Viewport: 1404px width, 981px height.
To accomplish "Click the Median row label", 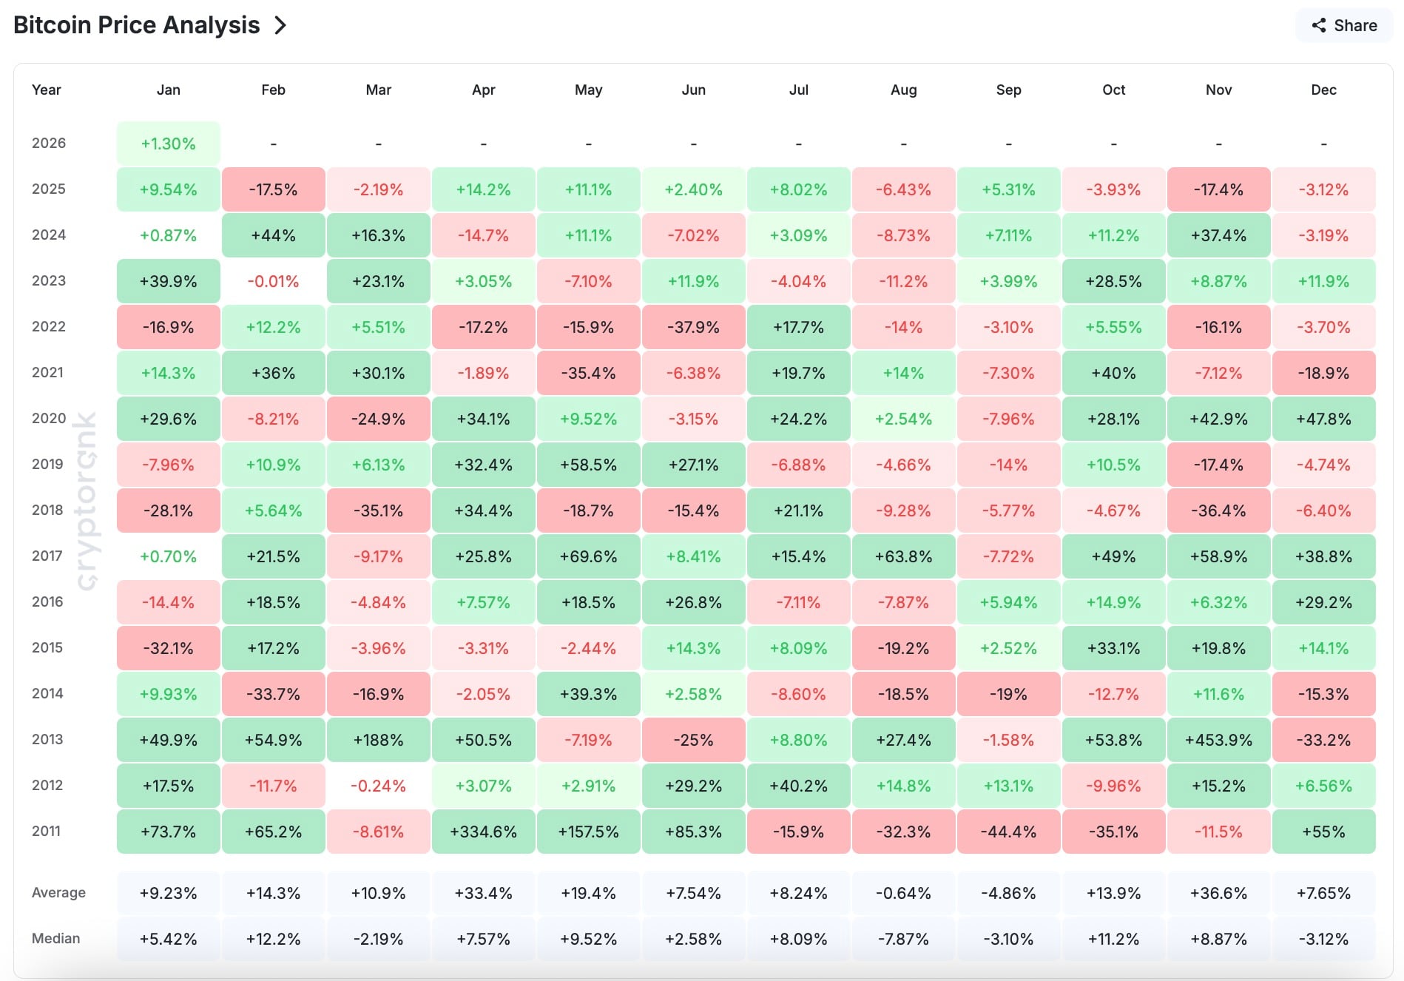I will (x=56, y=939).
